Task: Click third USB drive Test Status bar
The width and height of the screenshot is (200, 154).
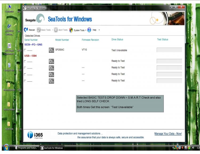Action: (x=169, y=74)
